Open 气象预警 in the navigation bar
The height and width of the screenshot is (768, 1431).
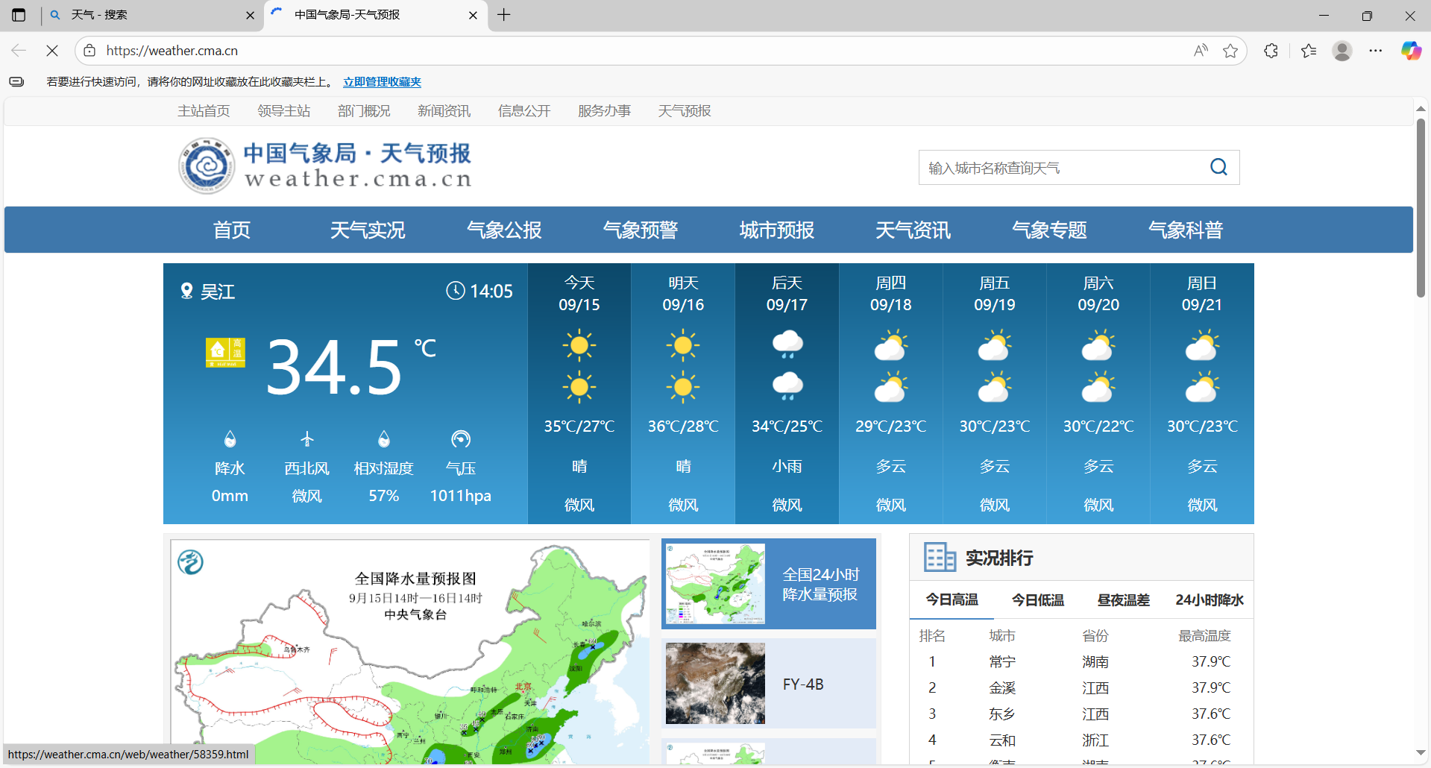pos(640,230)
